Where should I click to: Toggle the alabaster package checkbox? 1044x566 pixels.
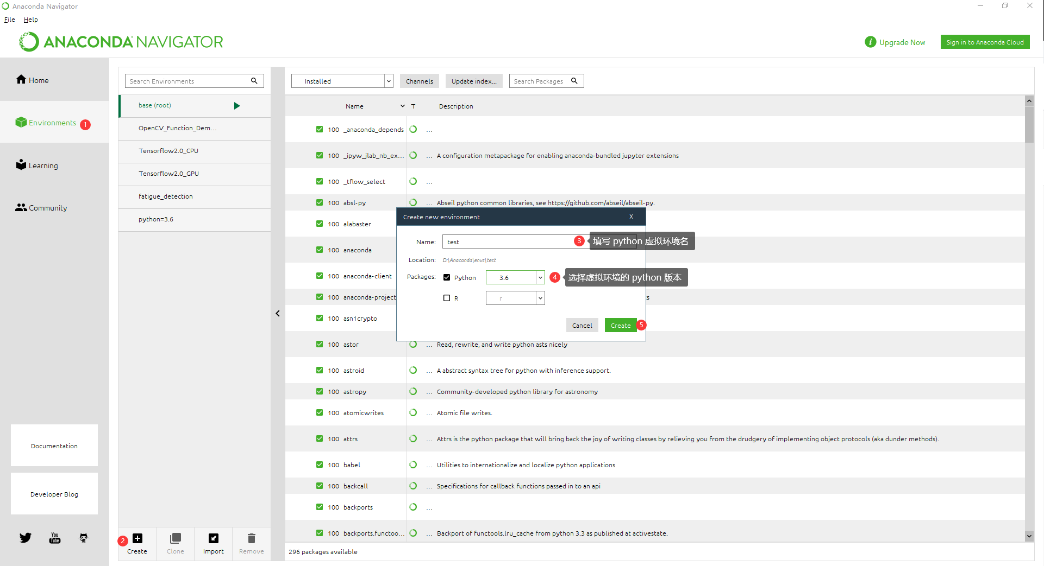pos(320,224)
